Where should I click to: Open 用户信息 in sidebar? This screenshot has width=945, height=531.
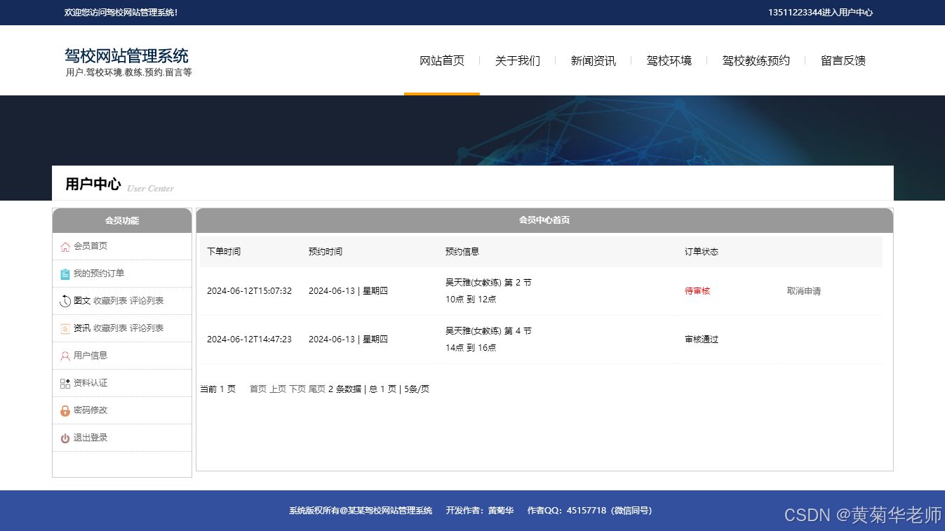click(x=91, y=356)
